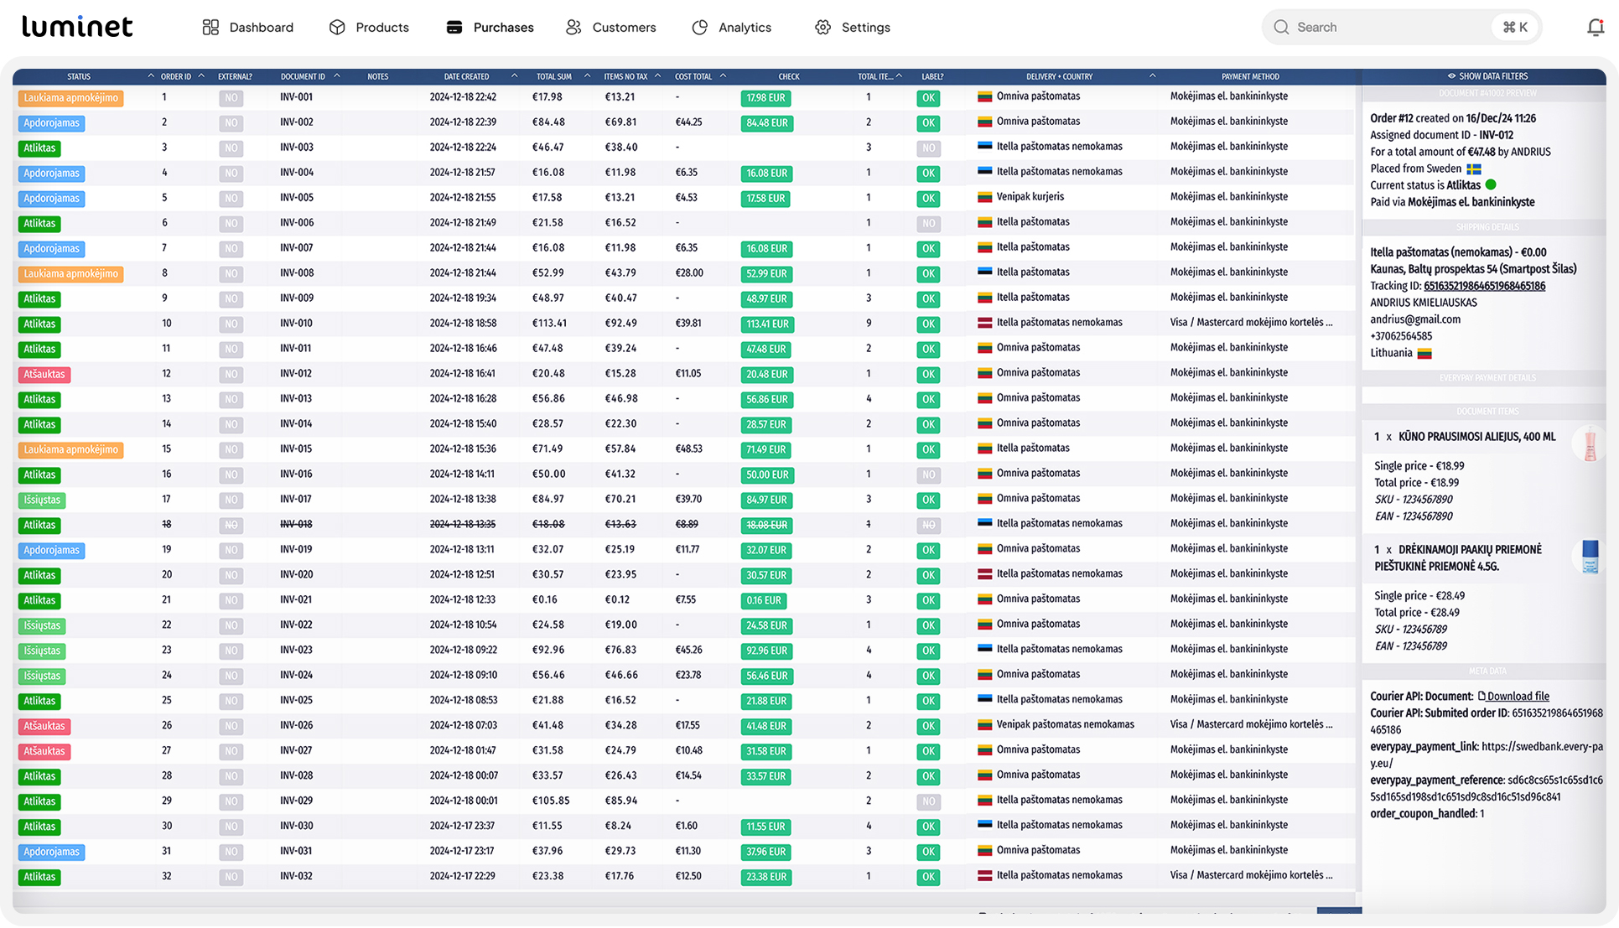Click the body oil product thumbnail
This screenshot has height=928, width=1619.
click(1589, 444)
